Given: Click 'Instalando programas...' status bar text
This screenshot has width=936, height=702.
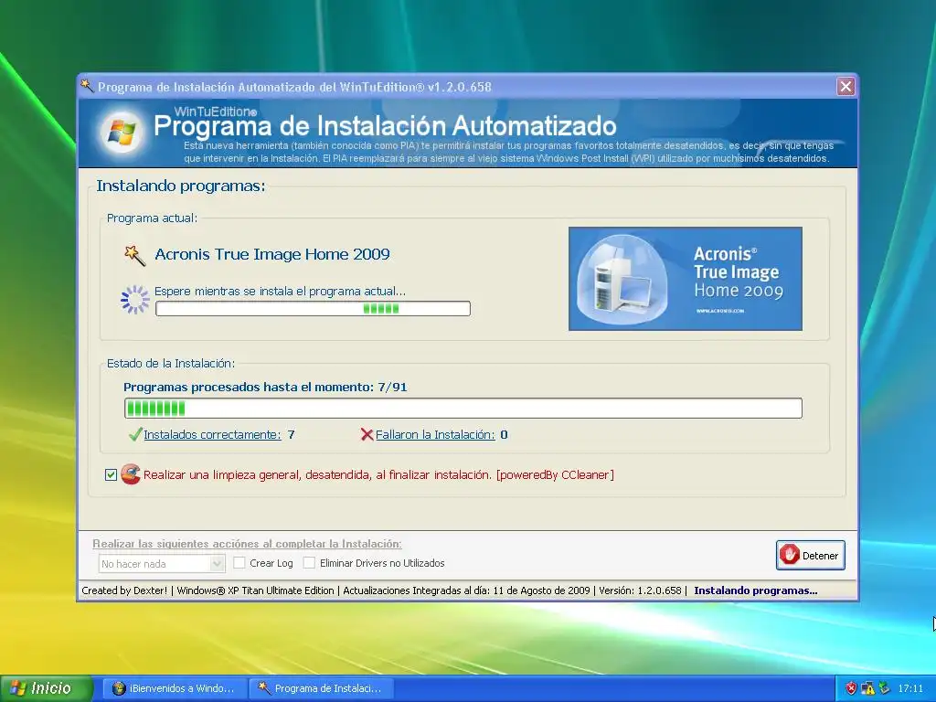Looking at the screenshot, I should coord(755,590).
